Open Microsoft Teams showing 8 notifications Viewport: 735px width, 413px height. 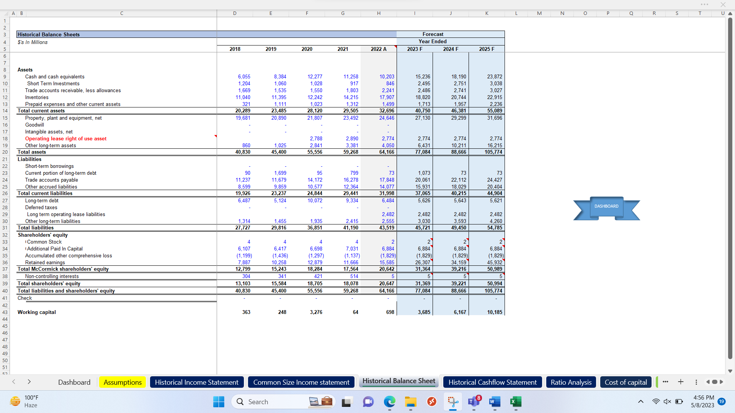(474, 402)
